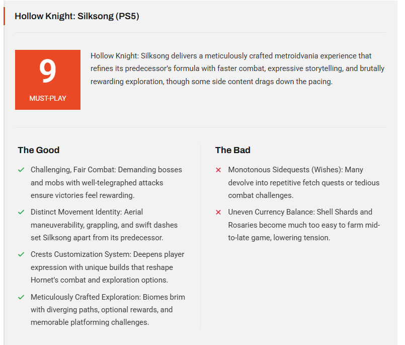This screenshot has height=345, width=405.
Task: Click the Uneven Currency Balance list item
Action: [x=303, y=225]
